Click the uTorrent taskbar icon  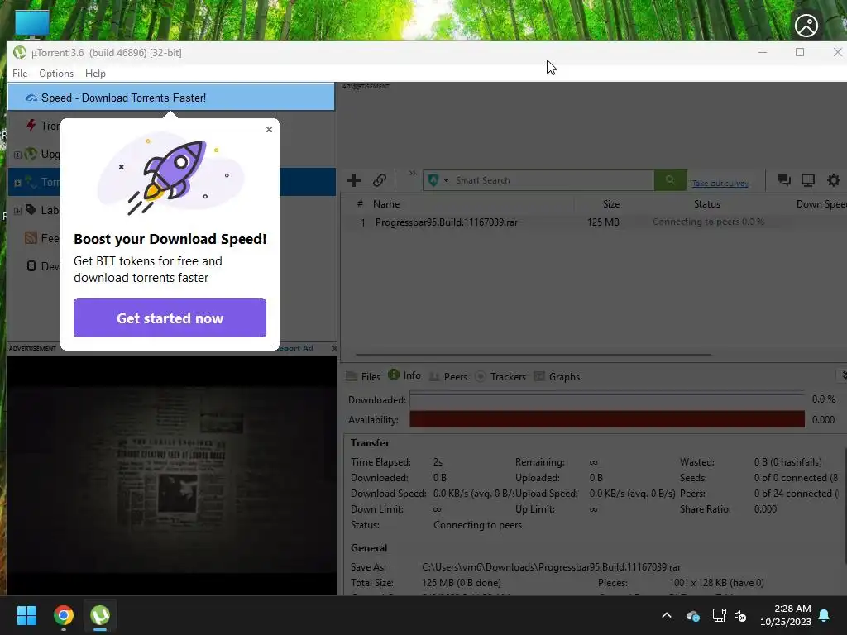tap(100, 615)
